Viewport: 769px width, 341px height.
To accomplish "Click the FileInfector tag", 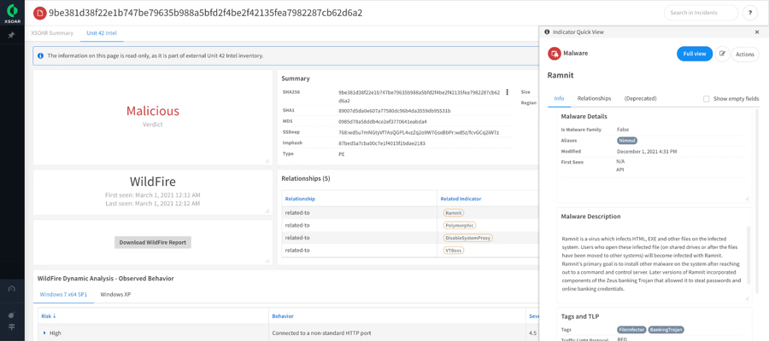I will pyautogui.click(x=631, y=330).
